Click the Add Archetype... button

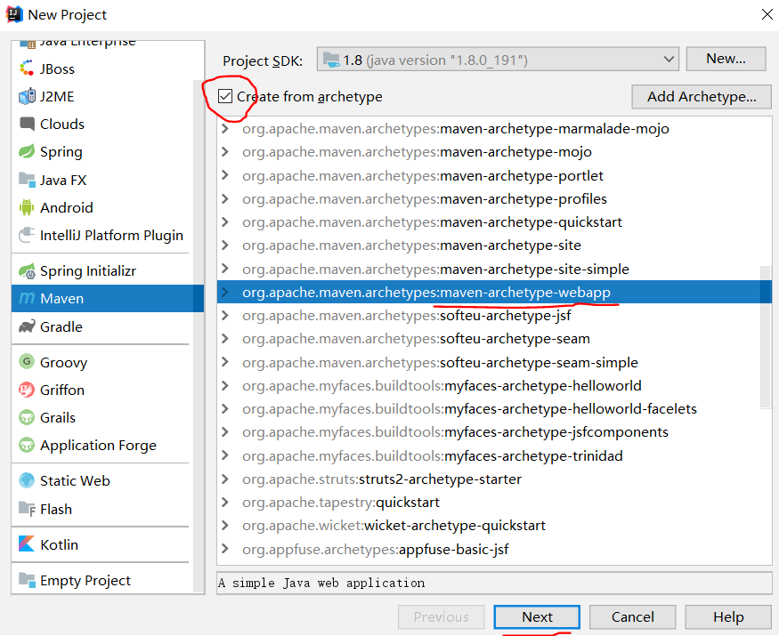tap(702, 96)
